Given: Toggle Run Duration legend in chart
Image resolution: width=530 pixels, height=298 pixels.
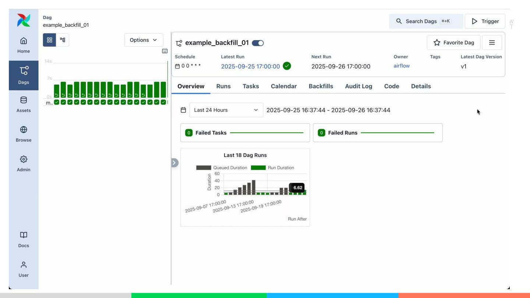Looking at the screenshot, I should pos(272,167).
